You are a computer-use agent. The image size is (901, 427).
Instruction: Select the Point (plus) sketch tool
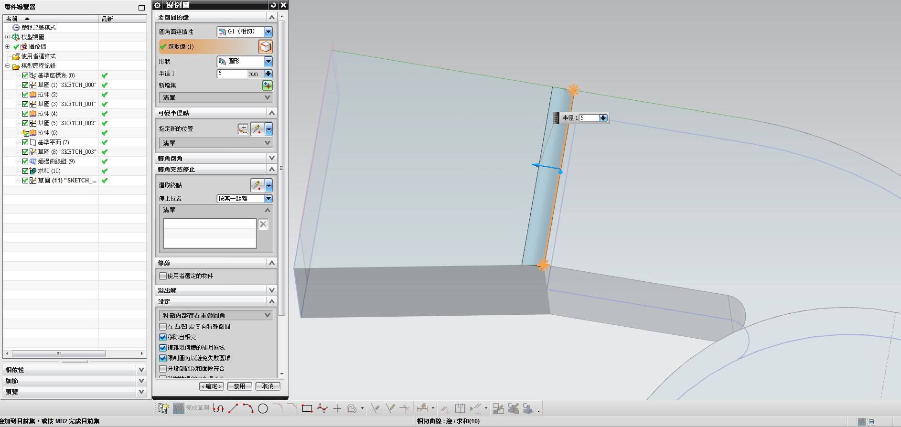pos(337,408)
